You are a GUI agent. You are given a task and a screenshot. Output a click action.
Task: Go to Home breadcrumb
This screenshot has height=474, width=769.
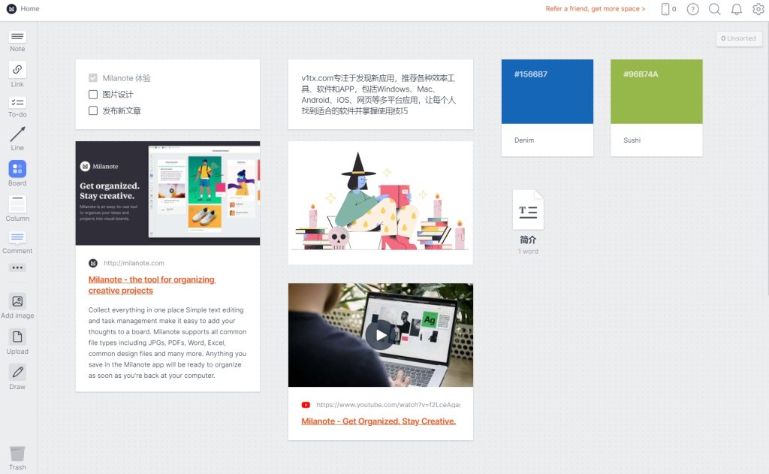pyautogui.click(x=30, y=9)
